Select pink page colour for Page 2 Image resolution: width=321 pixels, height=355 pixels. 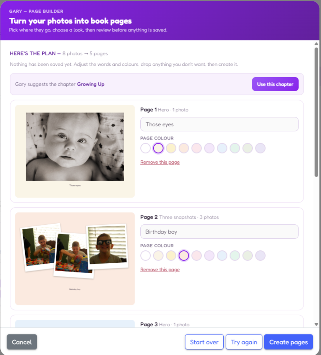(196, 255)
